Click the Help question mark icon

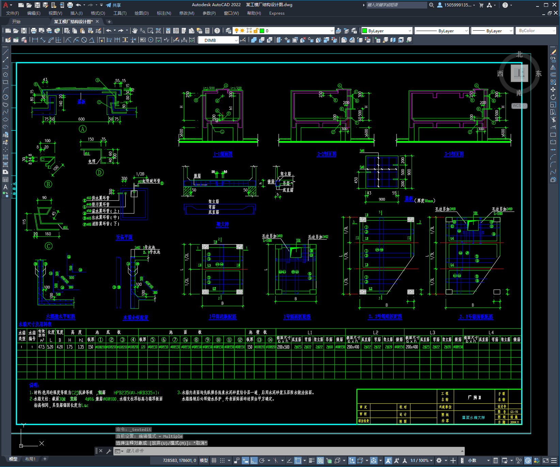pyautogui.click(x=217, y=31)
